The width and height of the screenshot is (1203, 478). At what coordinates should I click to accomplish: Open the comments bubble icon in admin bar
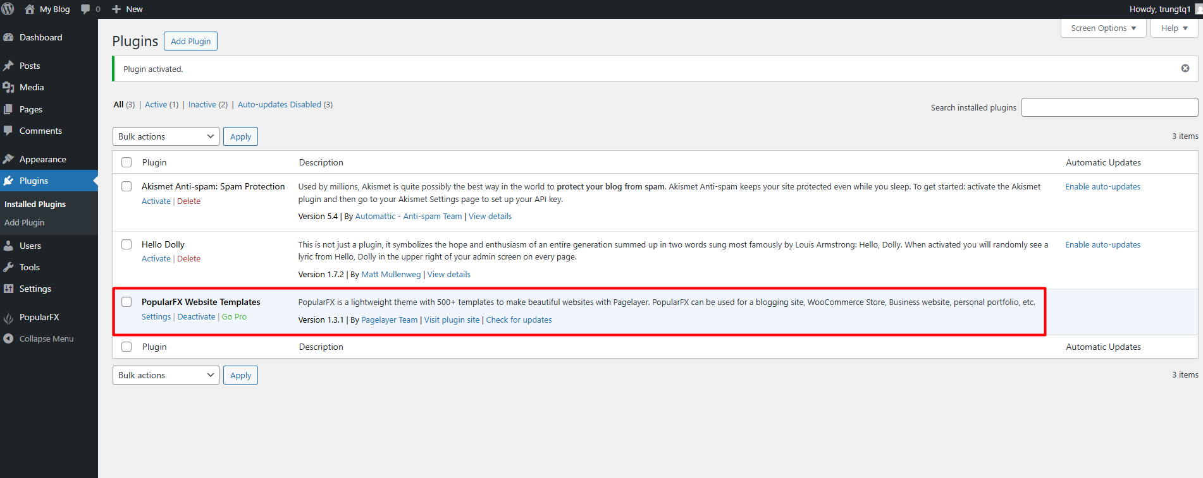pyautogui.click(x=85, y=9)
